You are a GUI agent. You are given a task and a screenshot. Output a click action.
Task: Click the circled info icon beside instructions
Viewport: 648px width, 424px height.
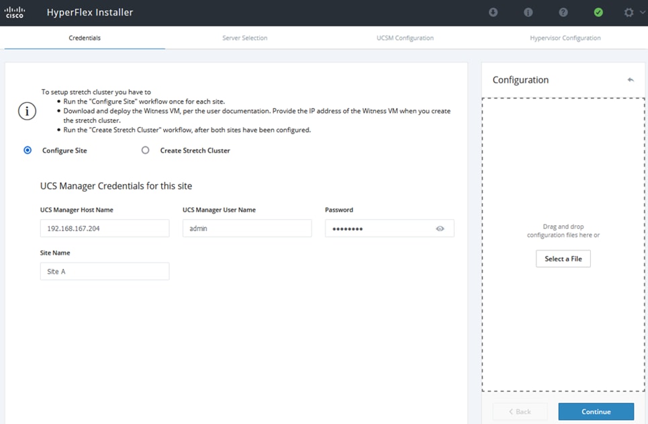click(x=27, y=112)
